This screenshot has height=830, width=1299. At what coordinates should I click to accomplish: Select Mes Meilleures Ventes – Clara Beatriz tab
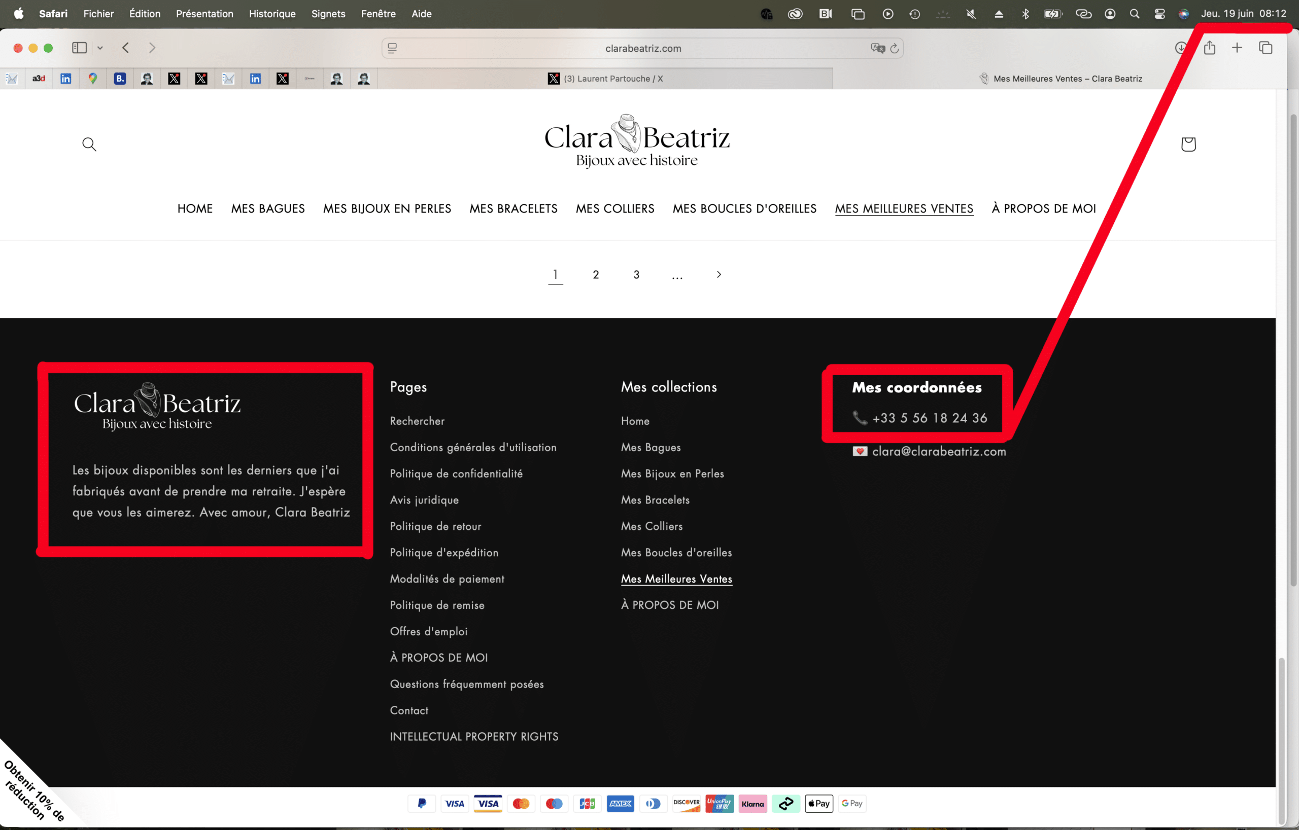[x=1060, y=79]
